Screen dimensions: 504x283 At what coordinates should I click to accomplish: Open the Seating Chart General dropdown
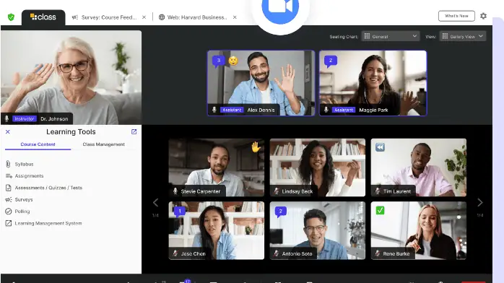(x=391, y=36)
